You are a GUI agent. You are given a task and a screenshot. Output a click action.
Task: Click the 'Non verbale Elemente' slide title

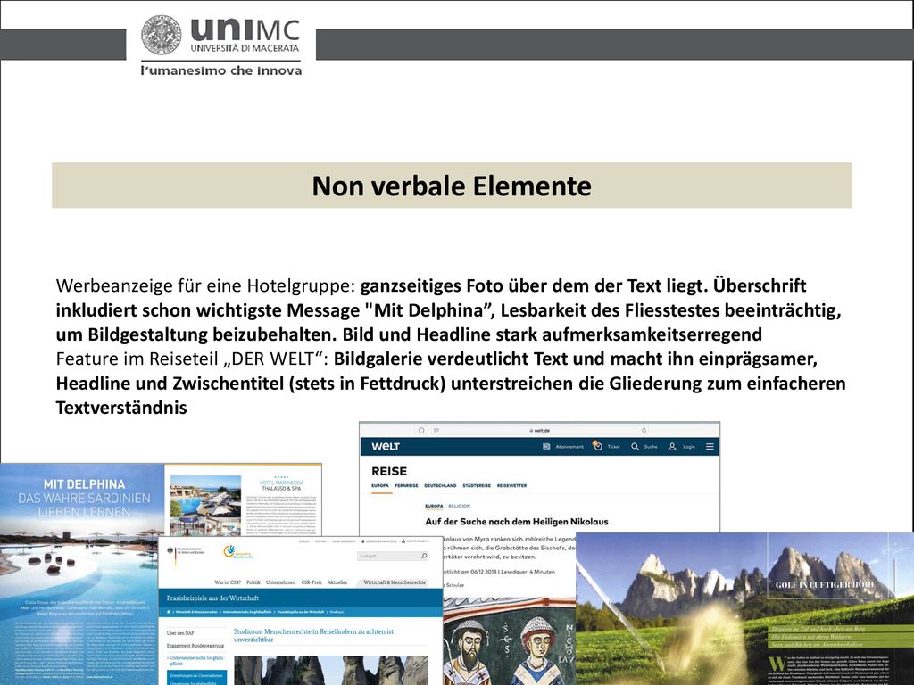[x=452, y=186]
